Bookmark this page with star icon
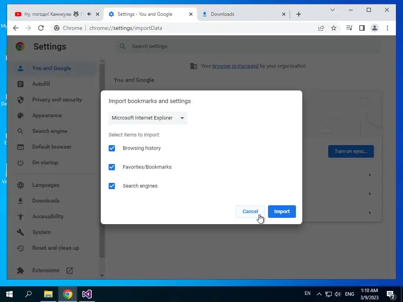This screenshot has height=302, width=403. (x=334, y=28)
